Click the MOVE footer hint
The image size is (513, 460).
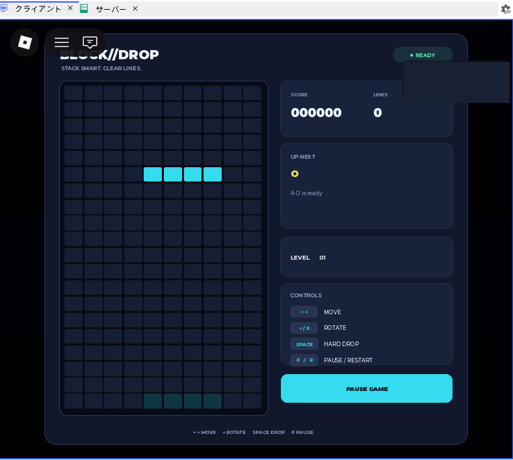point(204,432)
